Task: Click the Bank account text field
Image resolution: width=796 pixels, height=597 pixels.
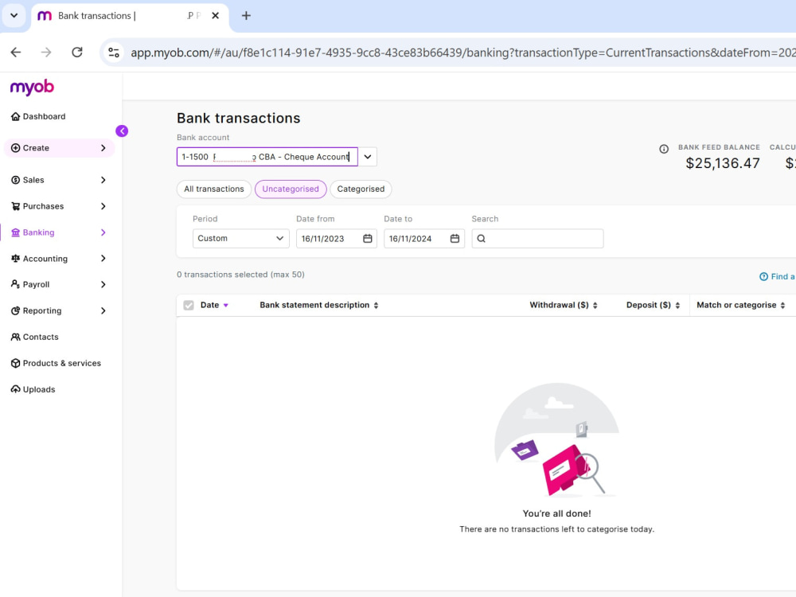Action: click(267, 157)
